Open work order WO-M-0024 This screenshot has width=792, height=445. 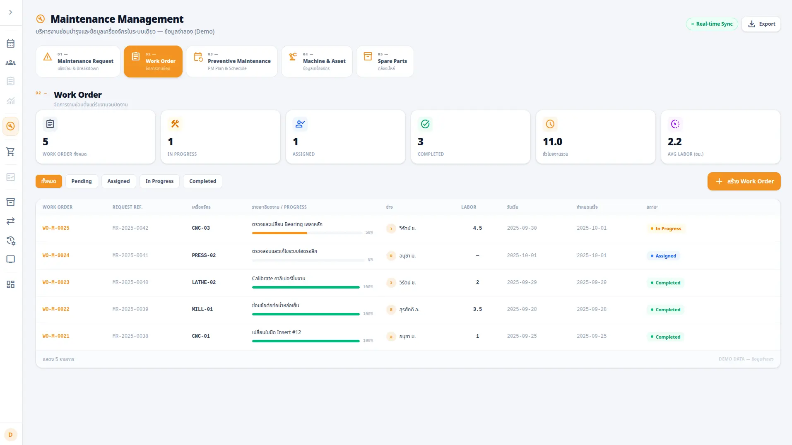(56, 255)
